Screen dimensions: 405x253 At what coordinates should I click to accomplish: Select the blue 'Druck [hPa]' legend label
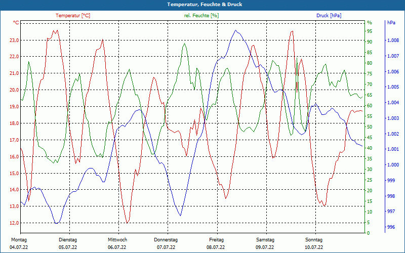pos(329,16)
